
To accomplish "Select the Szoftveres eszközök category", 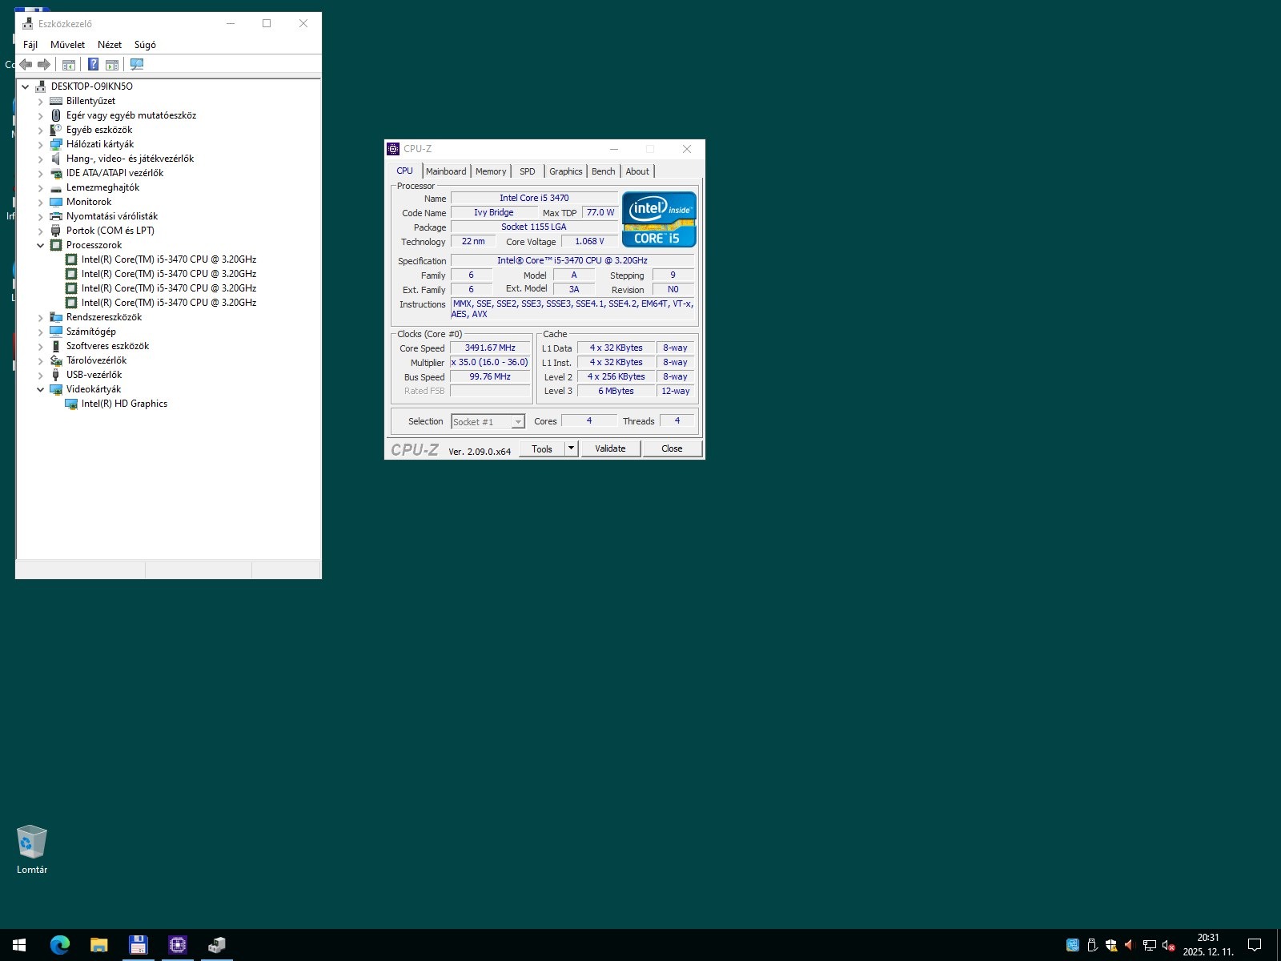I will (x=107, y=346).
